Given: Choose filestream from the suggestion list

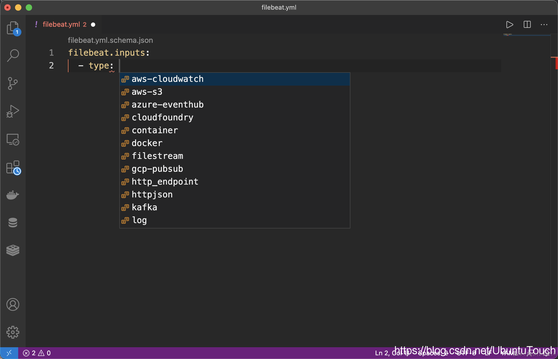Looking at the screenshot, I should click(x=157, y=156).
